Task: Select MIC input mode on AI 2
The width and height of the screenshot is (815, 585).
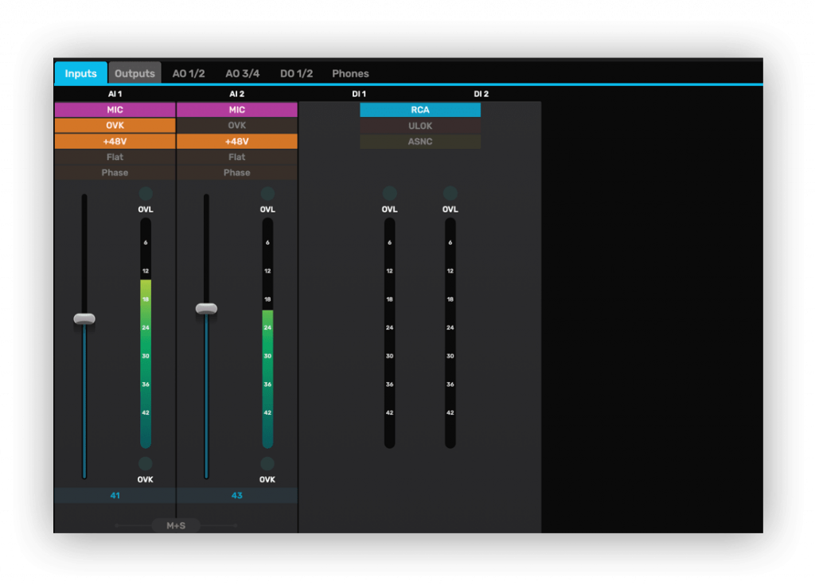Action: click(x=236, y=109)
